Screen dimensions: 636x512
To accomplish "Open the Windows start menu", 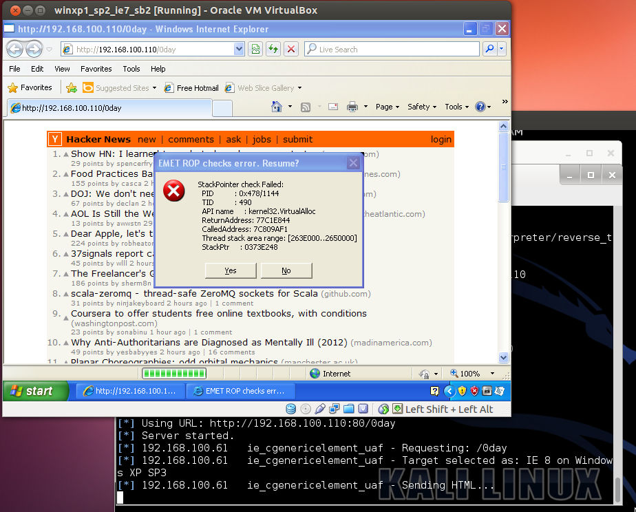I will 36,391.
